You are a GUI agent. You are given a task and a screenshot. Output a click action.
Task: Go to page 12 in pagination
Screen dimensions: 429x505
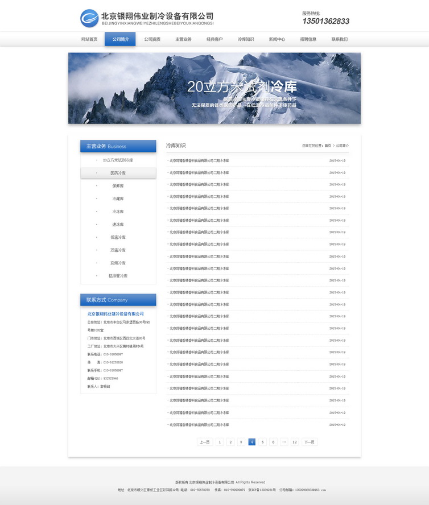pyautogui.click(x=295, y=442)
